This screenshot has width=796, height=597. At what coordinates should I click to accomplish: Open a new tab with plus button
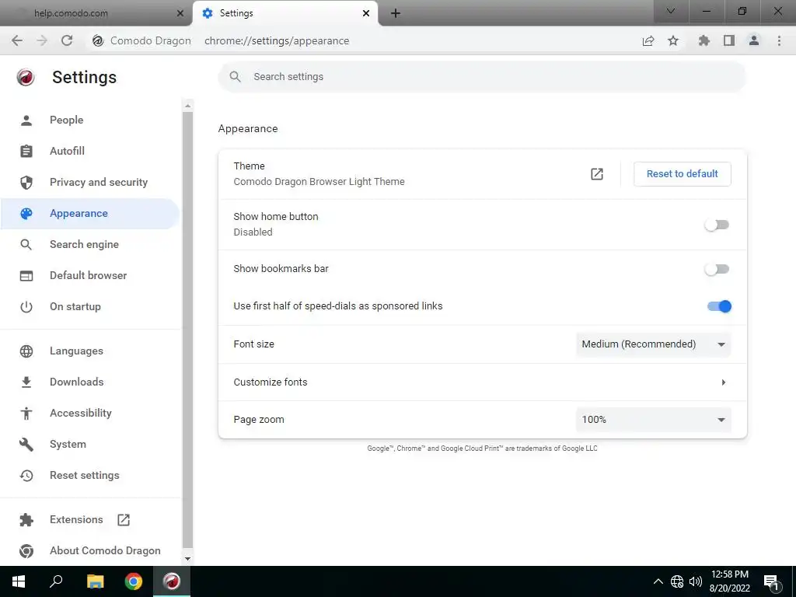click(396, 14)
